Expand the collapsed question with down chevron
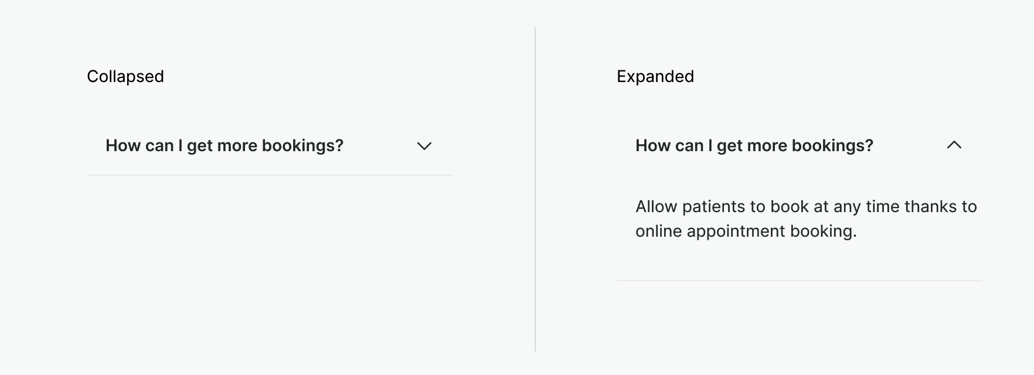The image size is (1034, 375). 424,146
